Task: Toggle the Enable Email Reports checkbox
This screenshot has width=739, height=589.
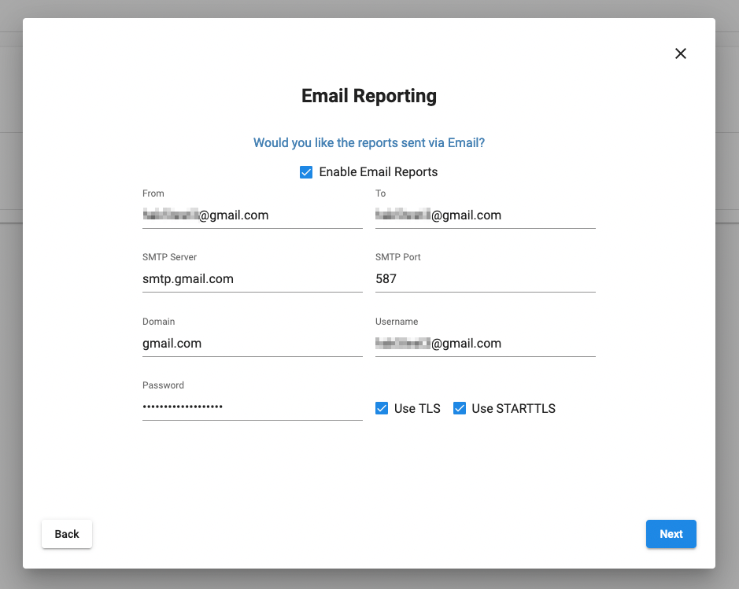Action: point(306,172)
